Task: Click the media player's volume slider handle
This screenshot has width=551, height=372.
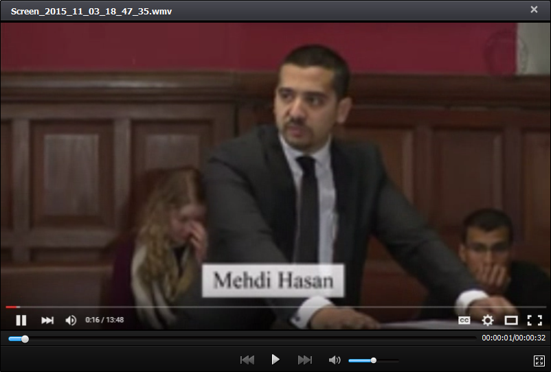Action: click(x=373, y=360)
